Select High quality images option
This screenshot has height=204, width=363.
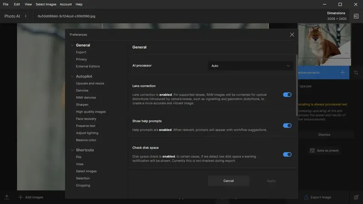pos(91,112)
